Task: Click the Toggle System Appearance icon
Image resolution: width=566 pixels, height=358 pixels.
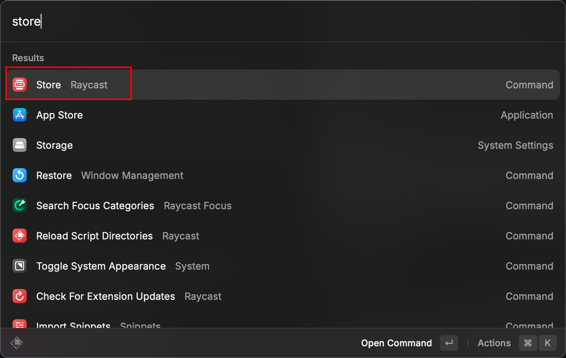Action: pos(20,266)
